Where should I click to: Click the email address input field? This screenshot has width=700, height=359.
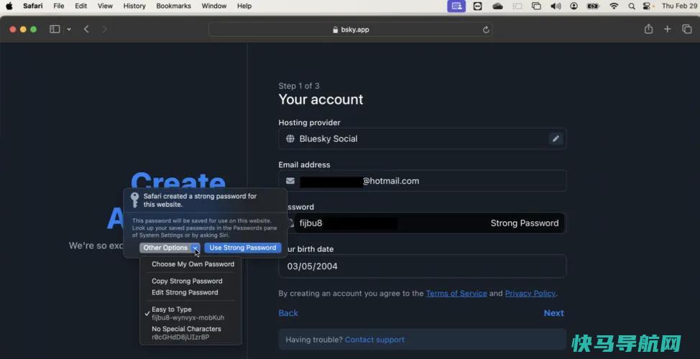(x=423, y=181)
